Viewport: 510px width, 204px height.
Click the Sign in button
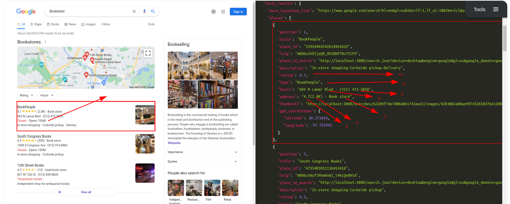pyautogui.click(x=238, y=12)
